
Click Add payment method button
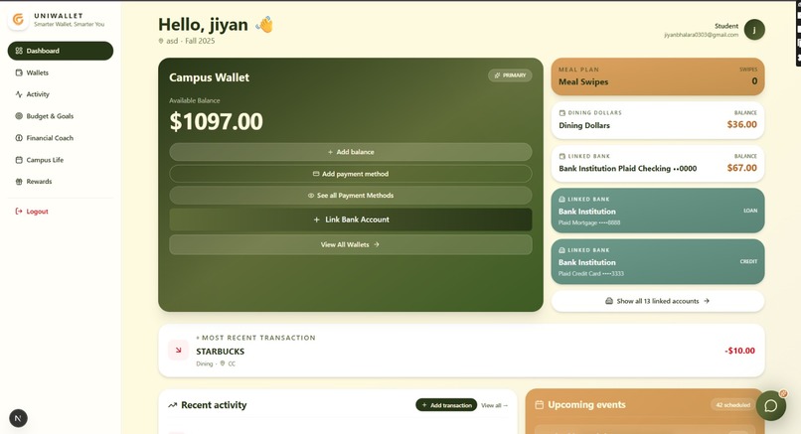tap(351, 174)
